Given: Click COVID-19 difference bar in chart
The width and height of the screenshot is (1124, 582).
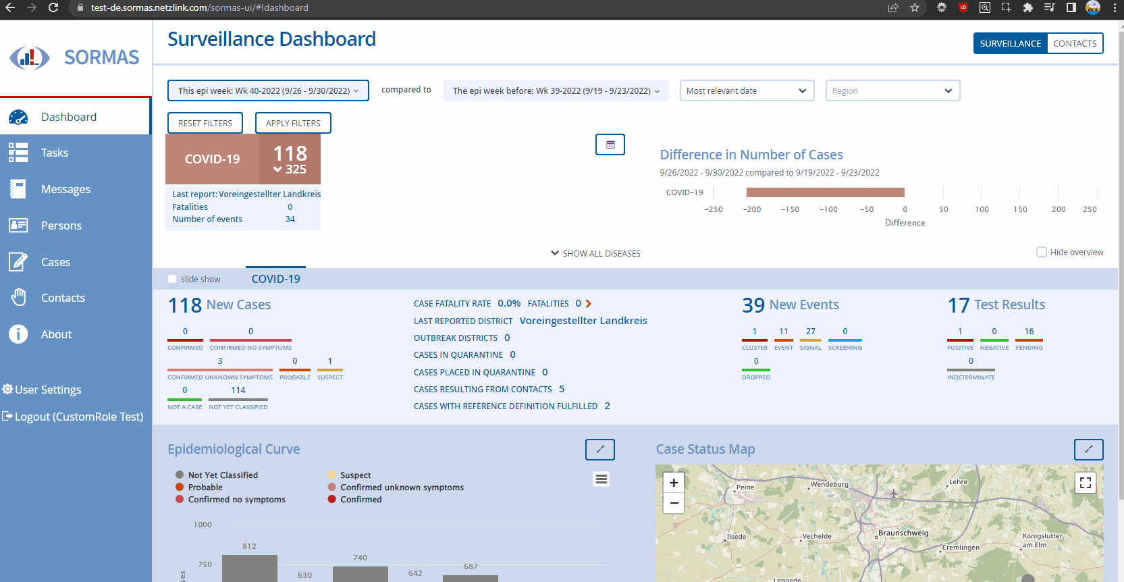Looking at the screenshot, I should [825, 192].
